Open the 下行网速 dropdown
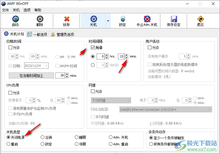This screenshot has height=154, width=220. (x=111, y=100)
